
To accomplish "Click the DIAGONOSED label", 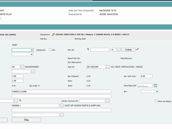I will [x=32, y=67].
